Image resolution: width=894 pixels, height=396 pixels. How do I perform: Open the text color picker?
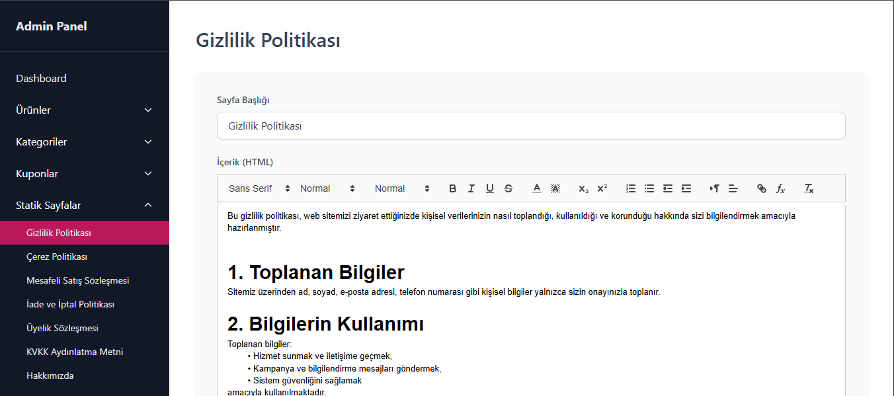click(x=536, y=188)
